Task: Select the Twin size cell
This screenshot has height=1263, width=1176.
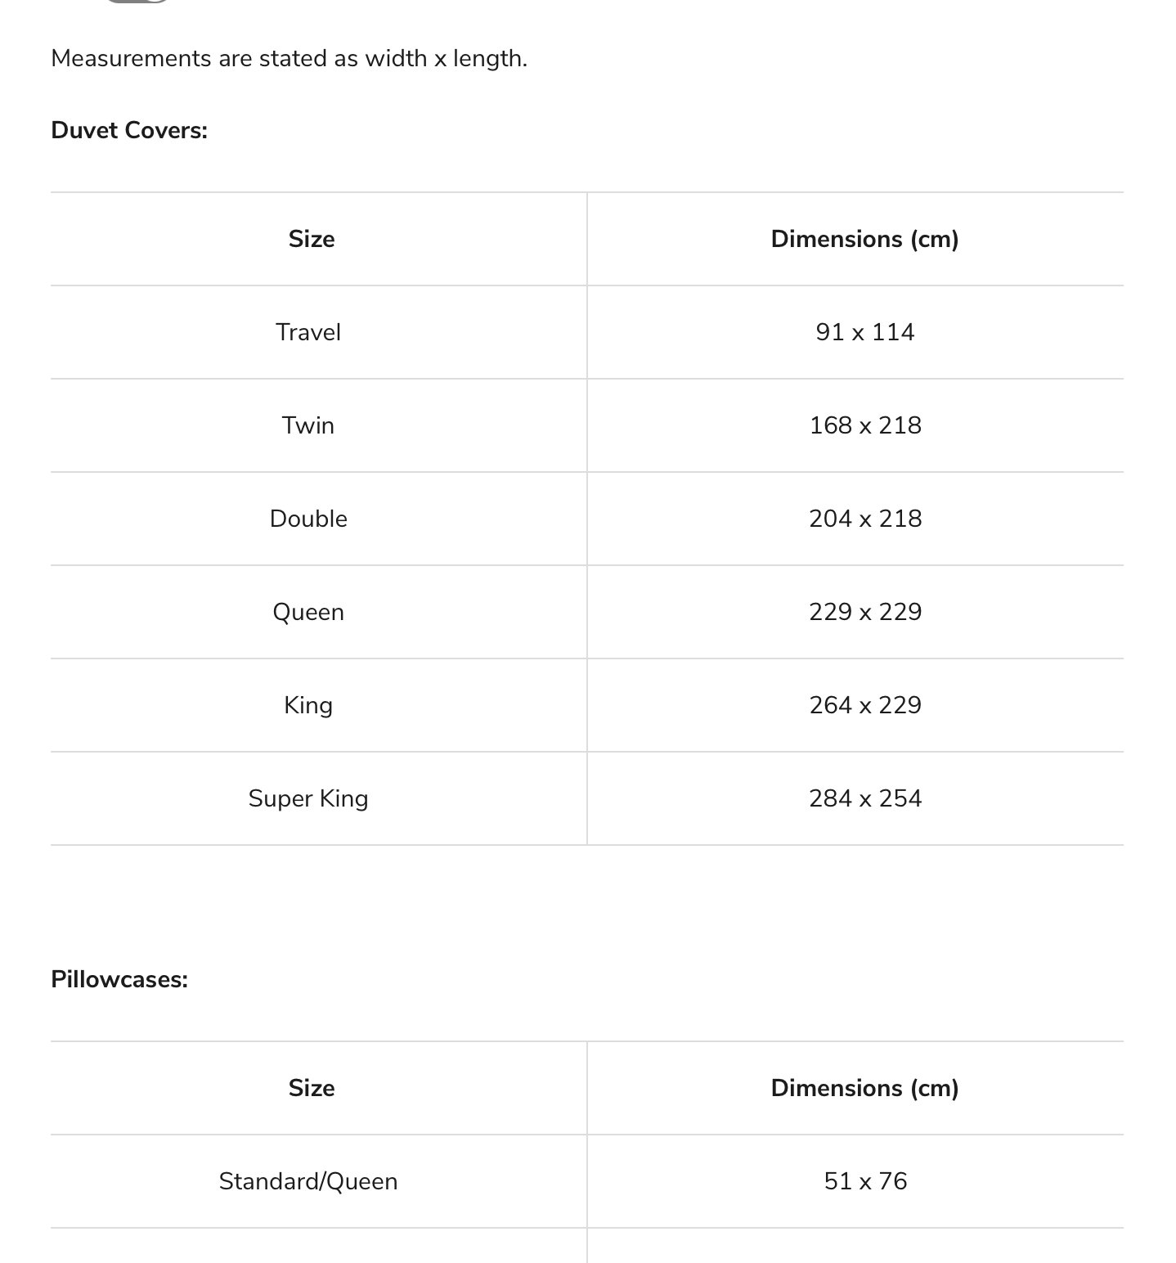Action: pos(308,425)
